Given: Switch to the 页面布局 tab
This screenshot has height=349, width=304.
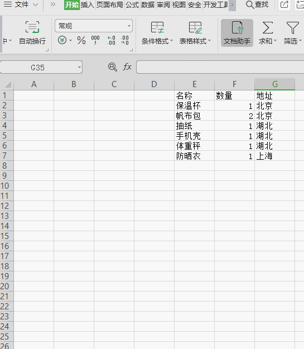Looking at the screenshot, I should [110, 4].
